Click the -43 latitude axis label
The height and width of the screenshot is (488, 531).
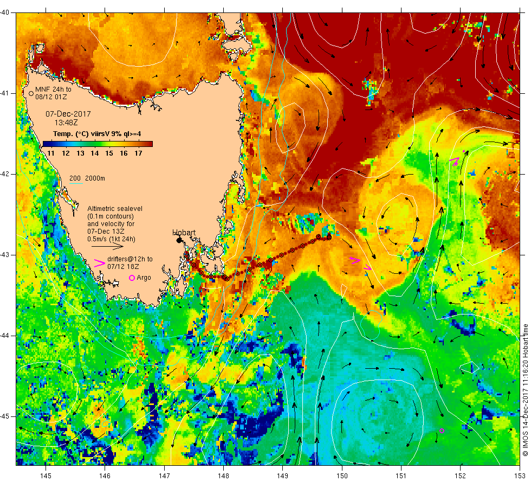click(x=5, y=255)
